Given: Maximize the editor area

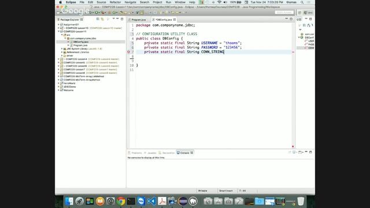Looking at the screenshot, I should (291, 19).
